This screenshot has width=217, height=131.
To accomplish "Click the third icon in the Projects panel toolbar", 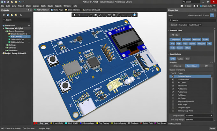I will [x=12, y=15].
